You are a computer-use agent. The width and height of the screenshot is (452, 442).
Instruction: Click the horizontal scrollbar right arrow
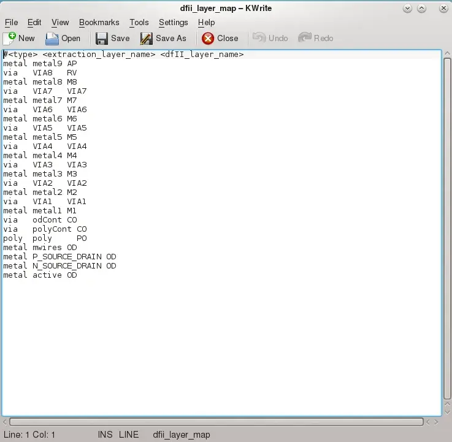click(436, 422)
